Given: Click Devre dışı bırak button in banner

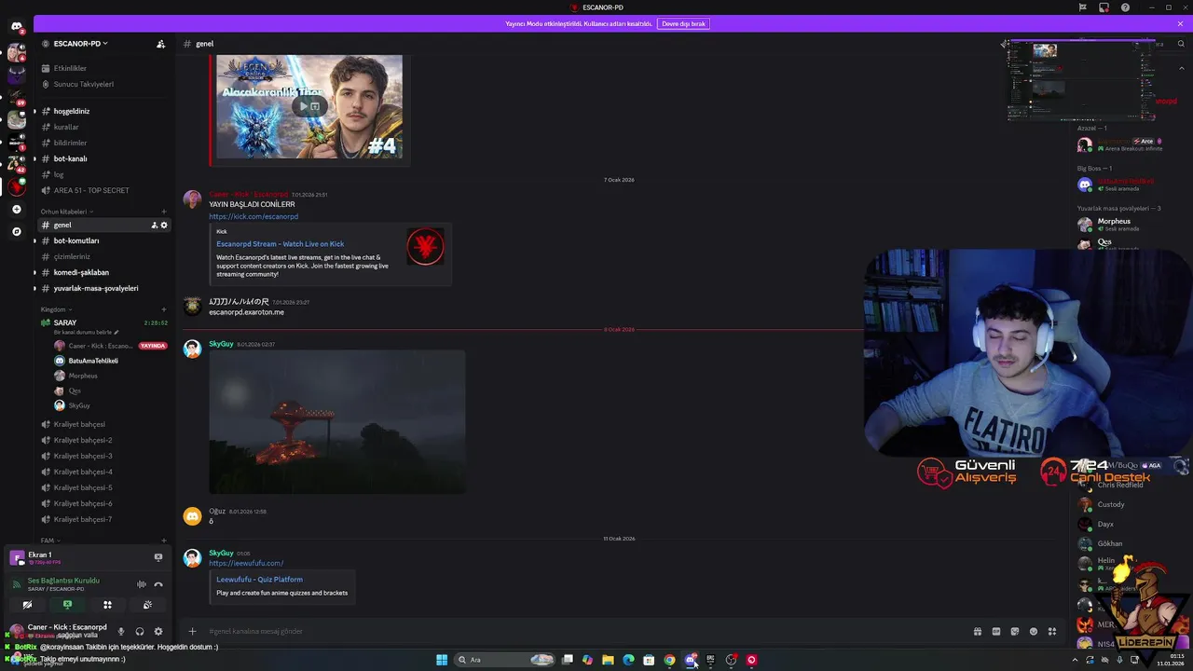Looking at the screenshot, I should point(683,23).
